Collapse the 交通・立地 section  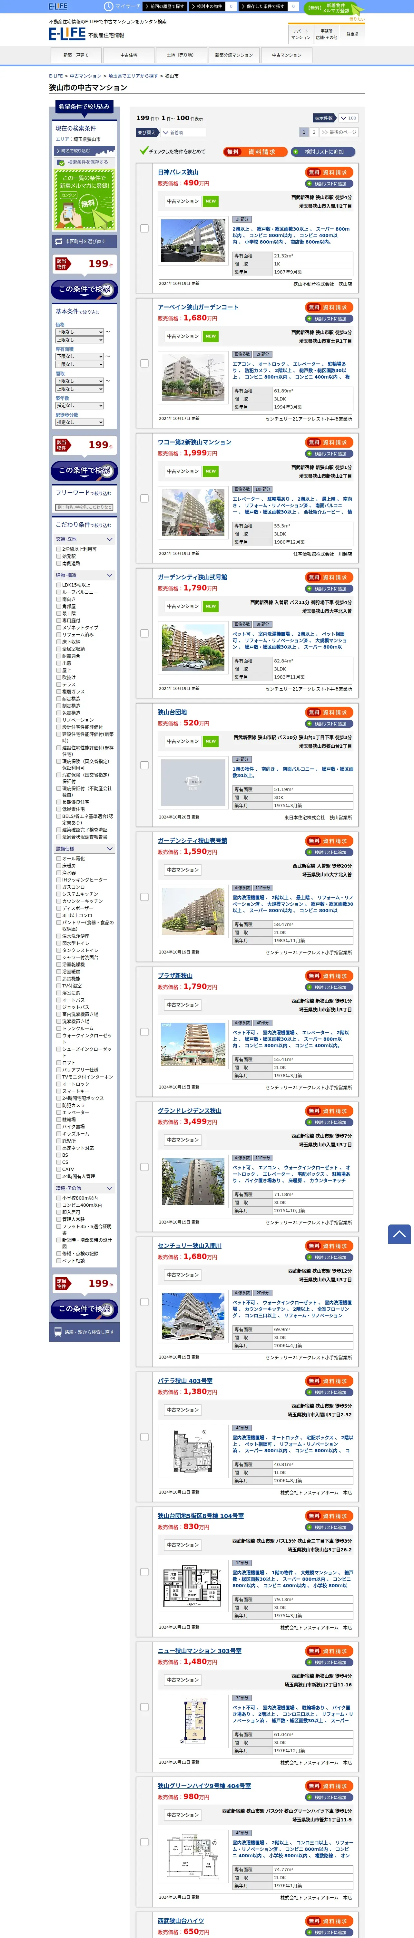pos(84,539)
